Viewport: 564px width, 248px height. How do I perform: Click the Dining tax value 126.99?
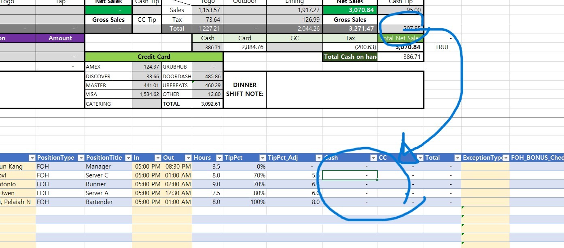pyautogui.click(x=295, y=19)
